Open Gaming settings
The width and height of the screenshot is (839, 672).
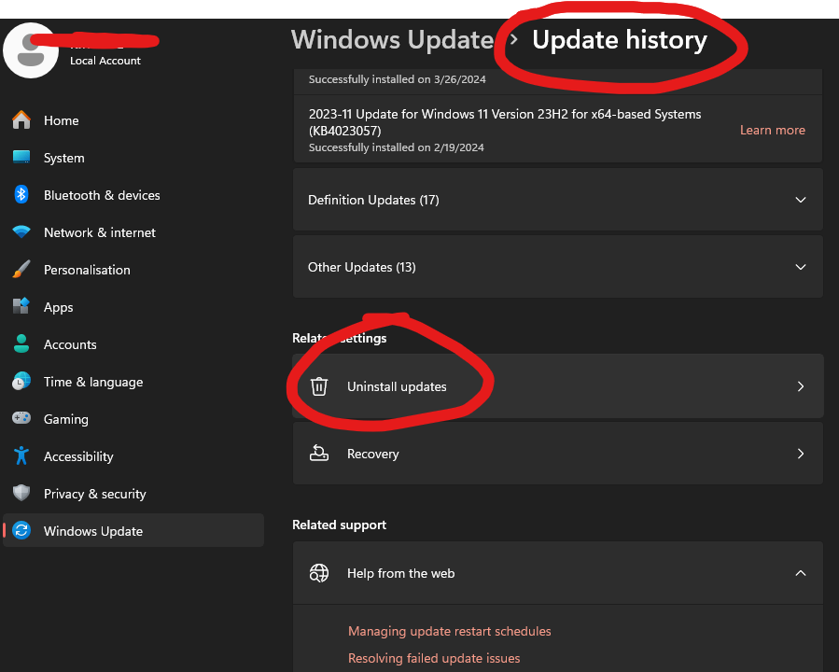(133, 419)
